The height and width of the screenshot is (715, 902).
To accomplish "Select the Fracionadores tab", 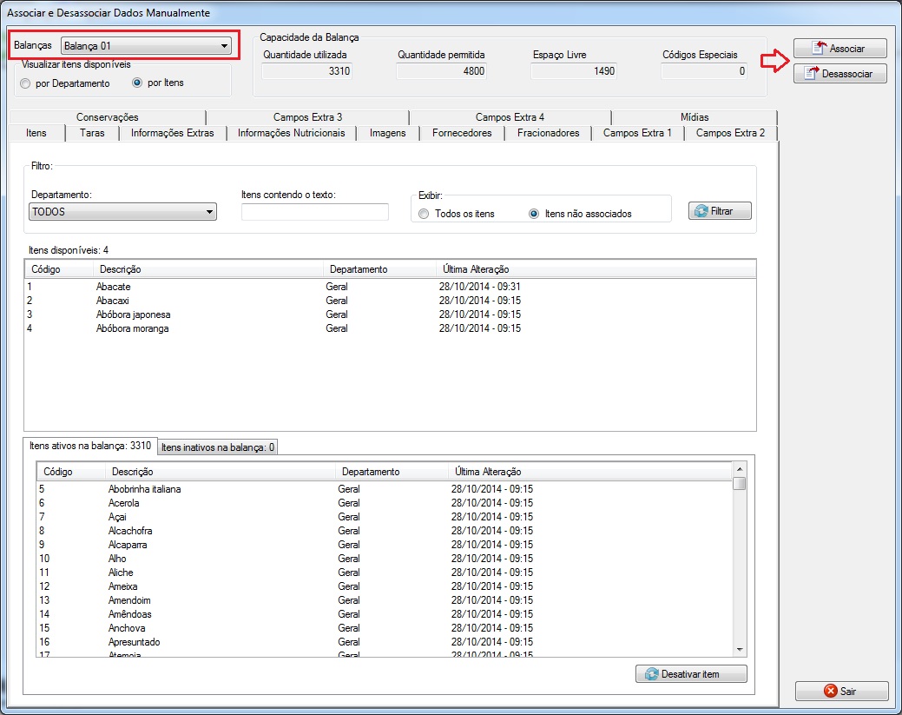I will [x=548, y=133].
